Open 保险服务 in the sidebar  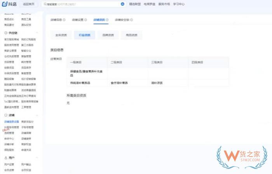tap(9, 150)
